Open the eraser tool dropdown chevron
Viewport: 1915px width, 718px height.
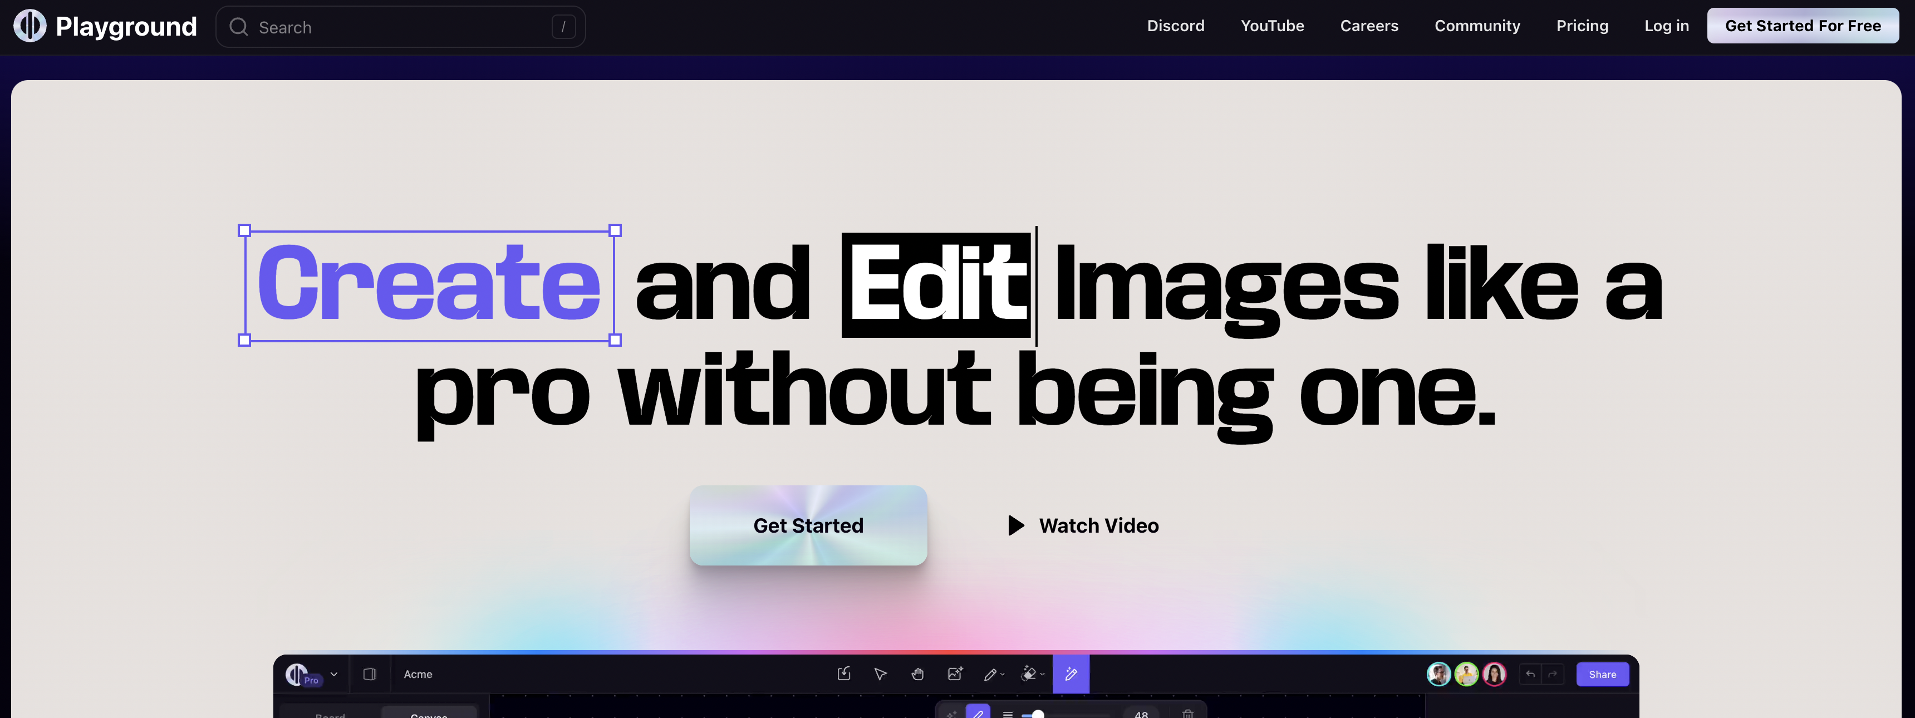coord(1042,675)
